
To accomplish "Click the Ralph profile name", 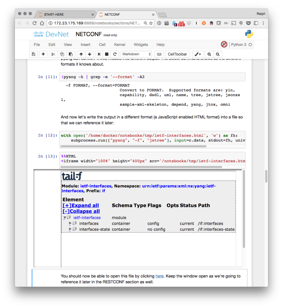I will pyautogui.click(x=261, y=14).
